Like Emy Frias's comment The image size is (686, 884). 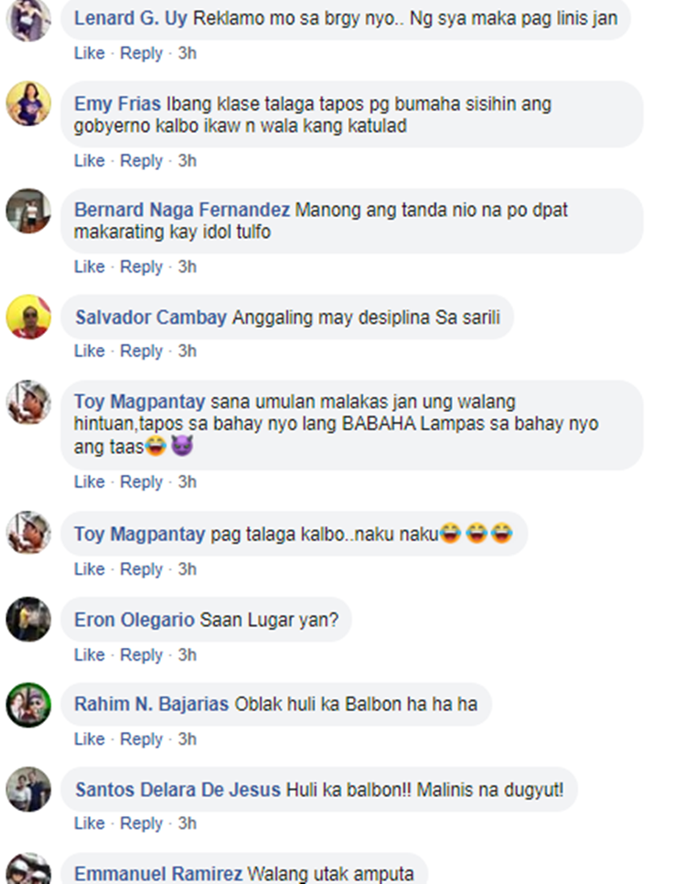[89, 161]
